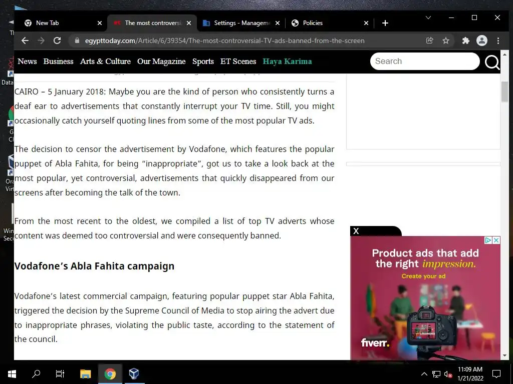
Task: Show hidden system tray icons
Action: (x=424, y=374)
